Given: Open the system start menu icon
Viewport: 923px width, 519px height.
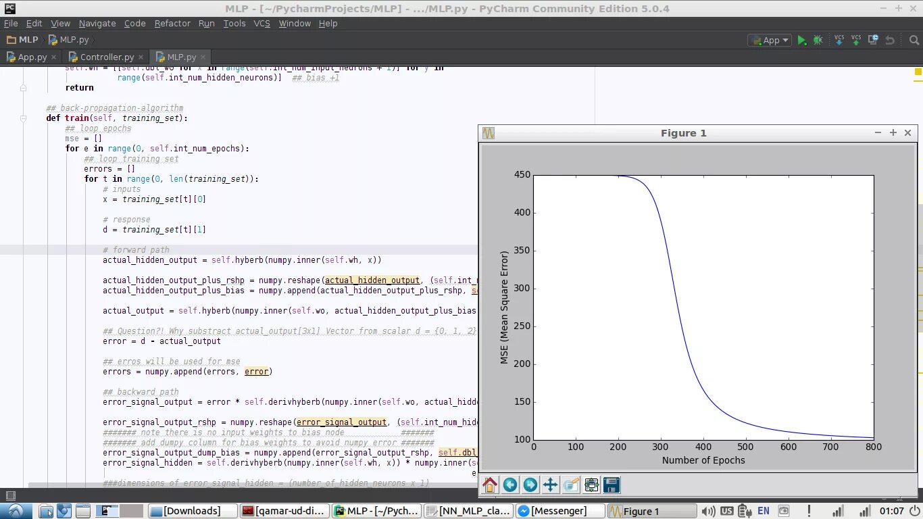Looking at the screenshot, I should click(x=16, y=511).
